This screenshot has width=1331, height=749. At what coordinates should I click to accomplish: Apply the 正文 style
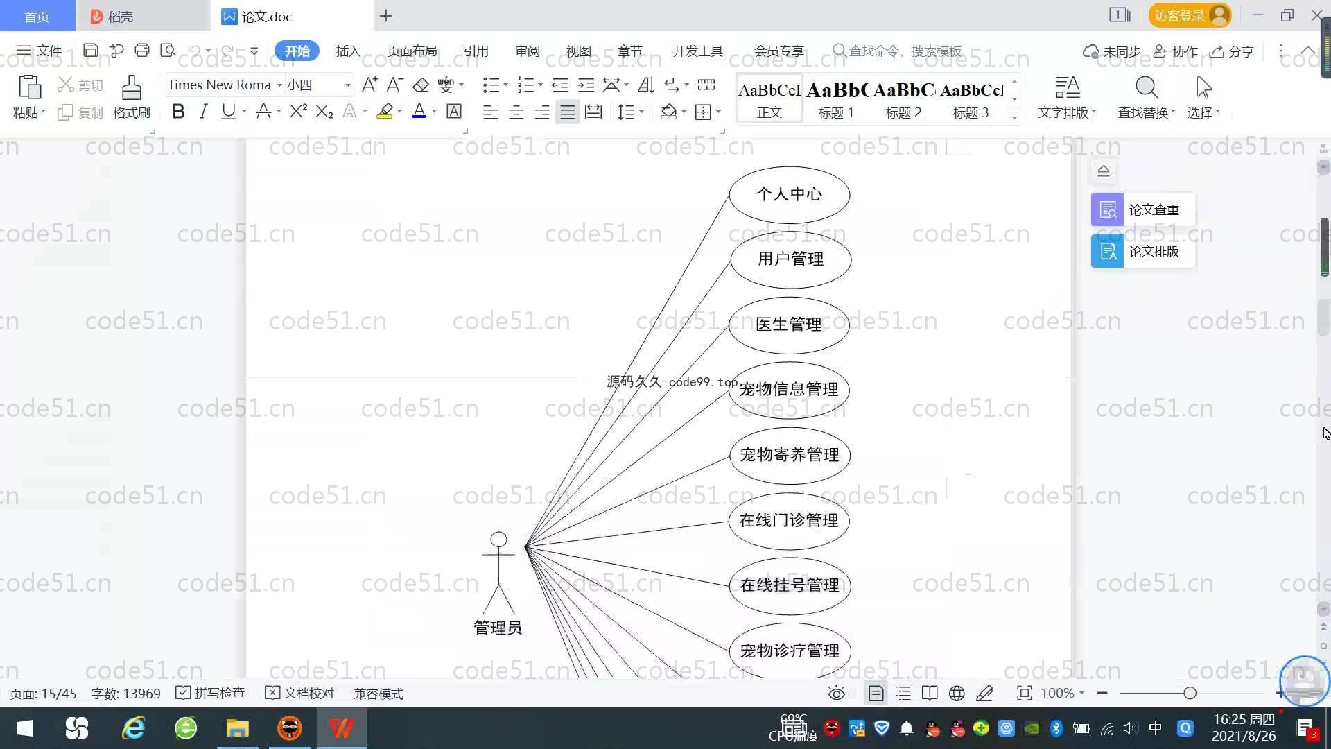coord(769,98)
